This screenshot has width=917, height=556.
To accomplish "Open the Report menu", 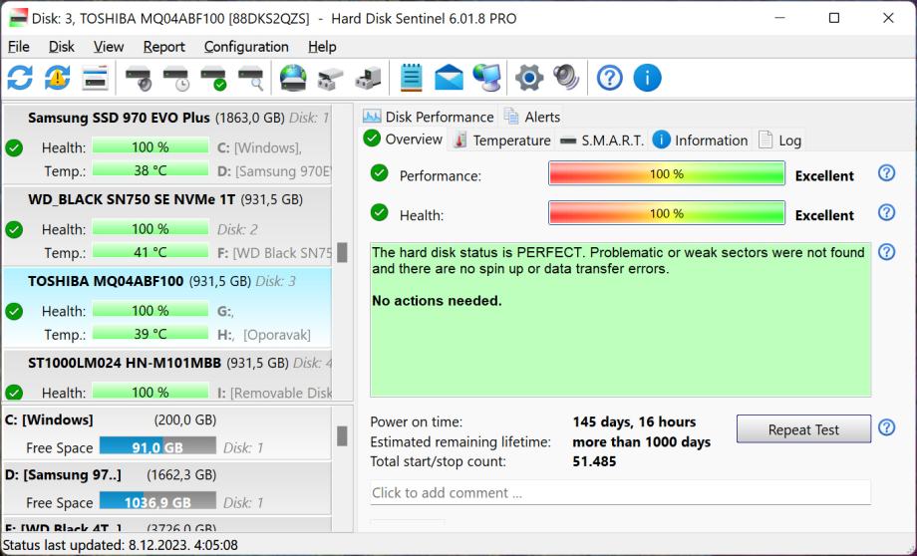I will (x=163, y=47).
